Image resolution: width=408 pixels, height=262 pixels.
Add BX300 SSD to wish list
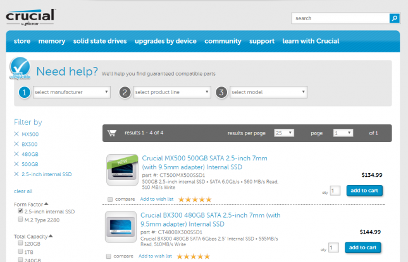click(x=155, y=256)
